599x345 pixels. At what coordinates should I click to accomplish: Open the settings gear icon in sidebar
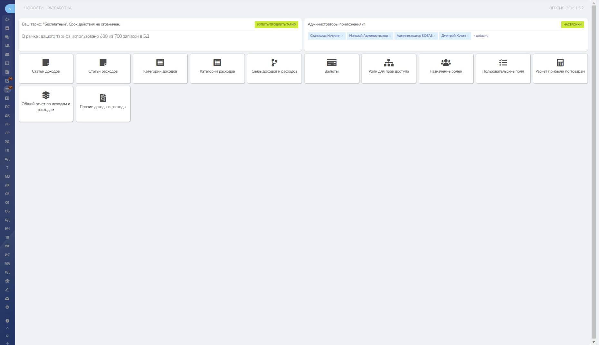[7, 336]
